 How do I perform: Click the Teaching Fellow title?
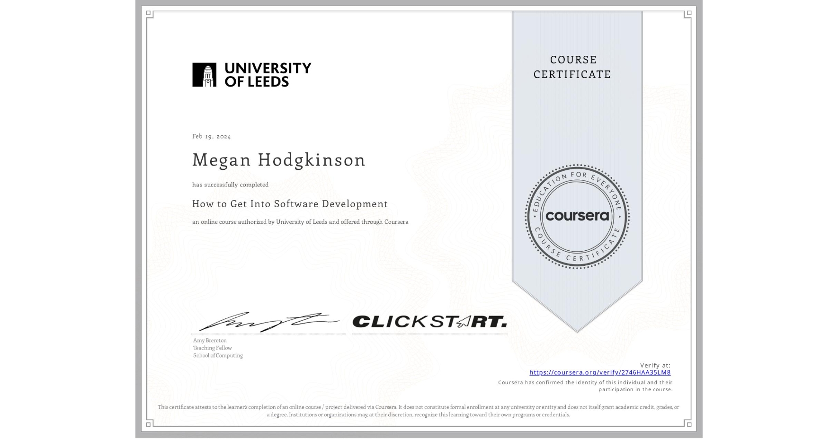tap(213, 348)
